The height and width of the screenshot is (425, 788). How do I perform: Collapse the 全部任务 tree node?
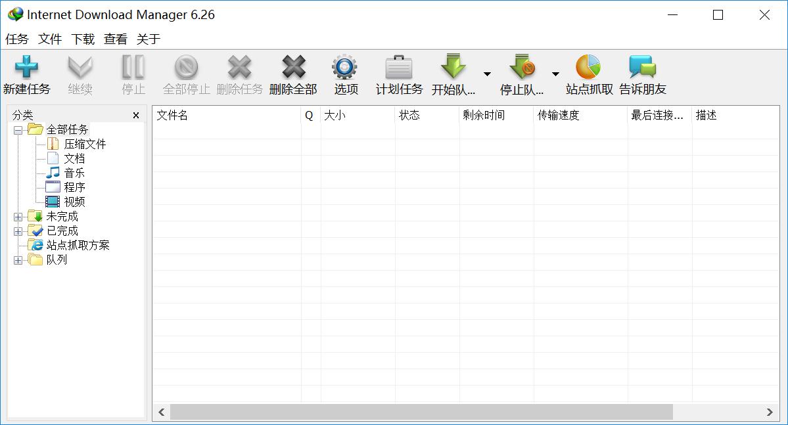pos(18,130)
